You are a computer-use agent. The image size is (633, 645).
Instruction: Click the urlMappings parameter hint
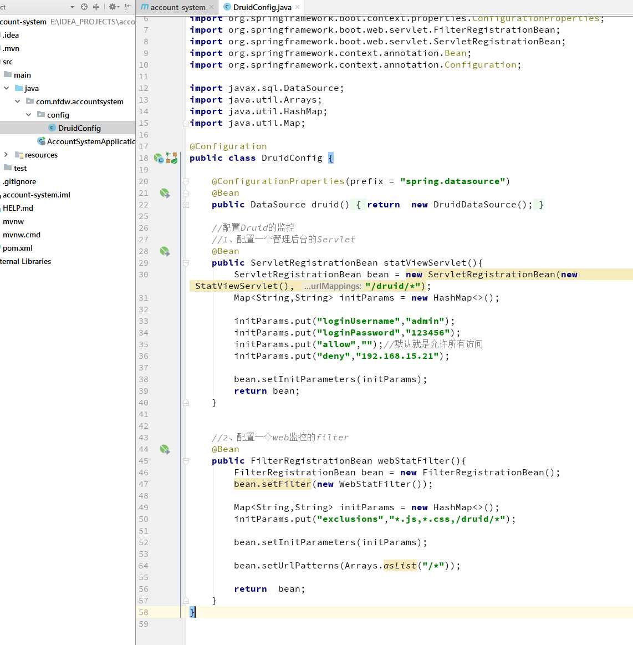pyautogui.click(x=333, y=286)
